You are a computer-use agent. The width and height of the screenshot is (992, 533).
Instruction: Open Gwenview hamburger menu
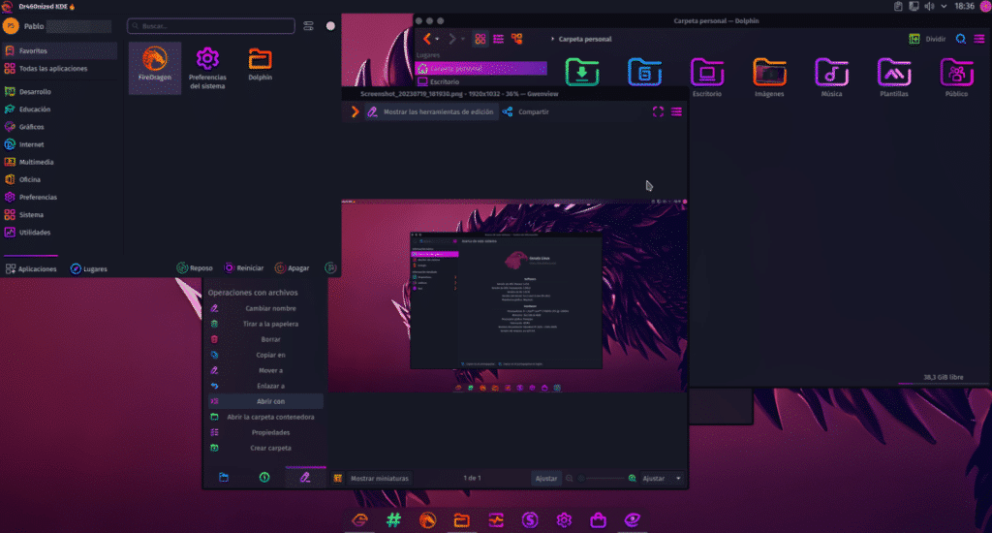pyautogui.click(x=676, y=112)
